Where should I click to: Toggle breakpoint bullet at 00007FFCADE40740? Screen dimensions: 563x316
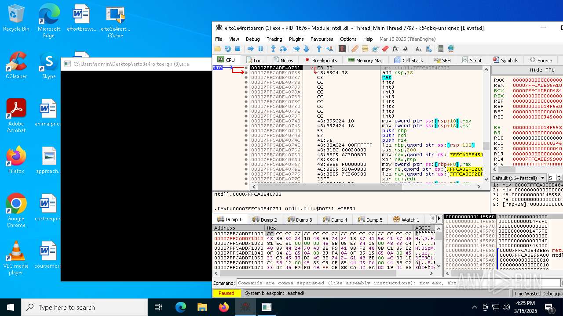[246, 121]
